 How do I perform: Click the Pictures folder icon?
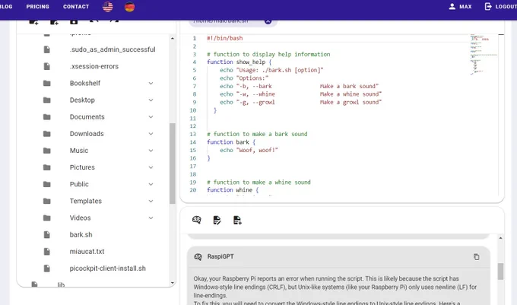click(x=47, y=167)
